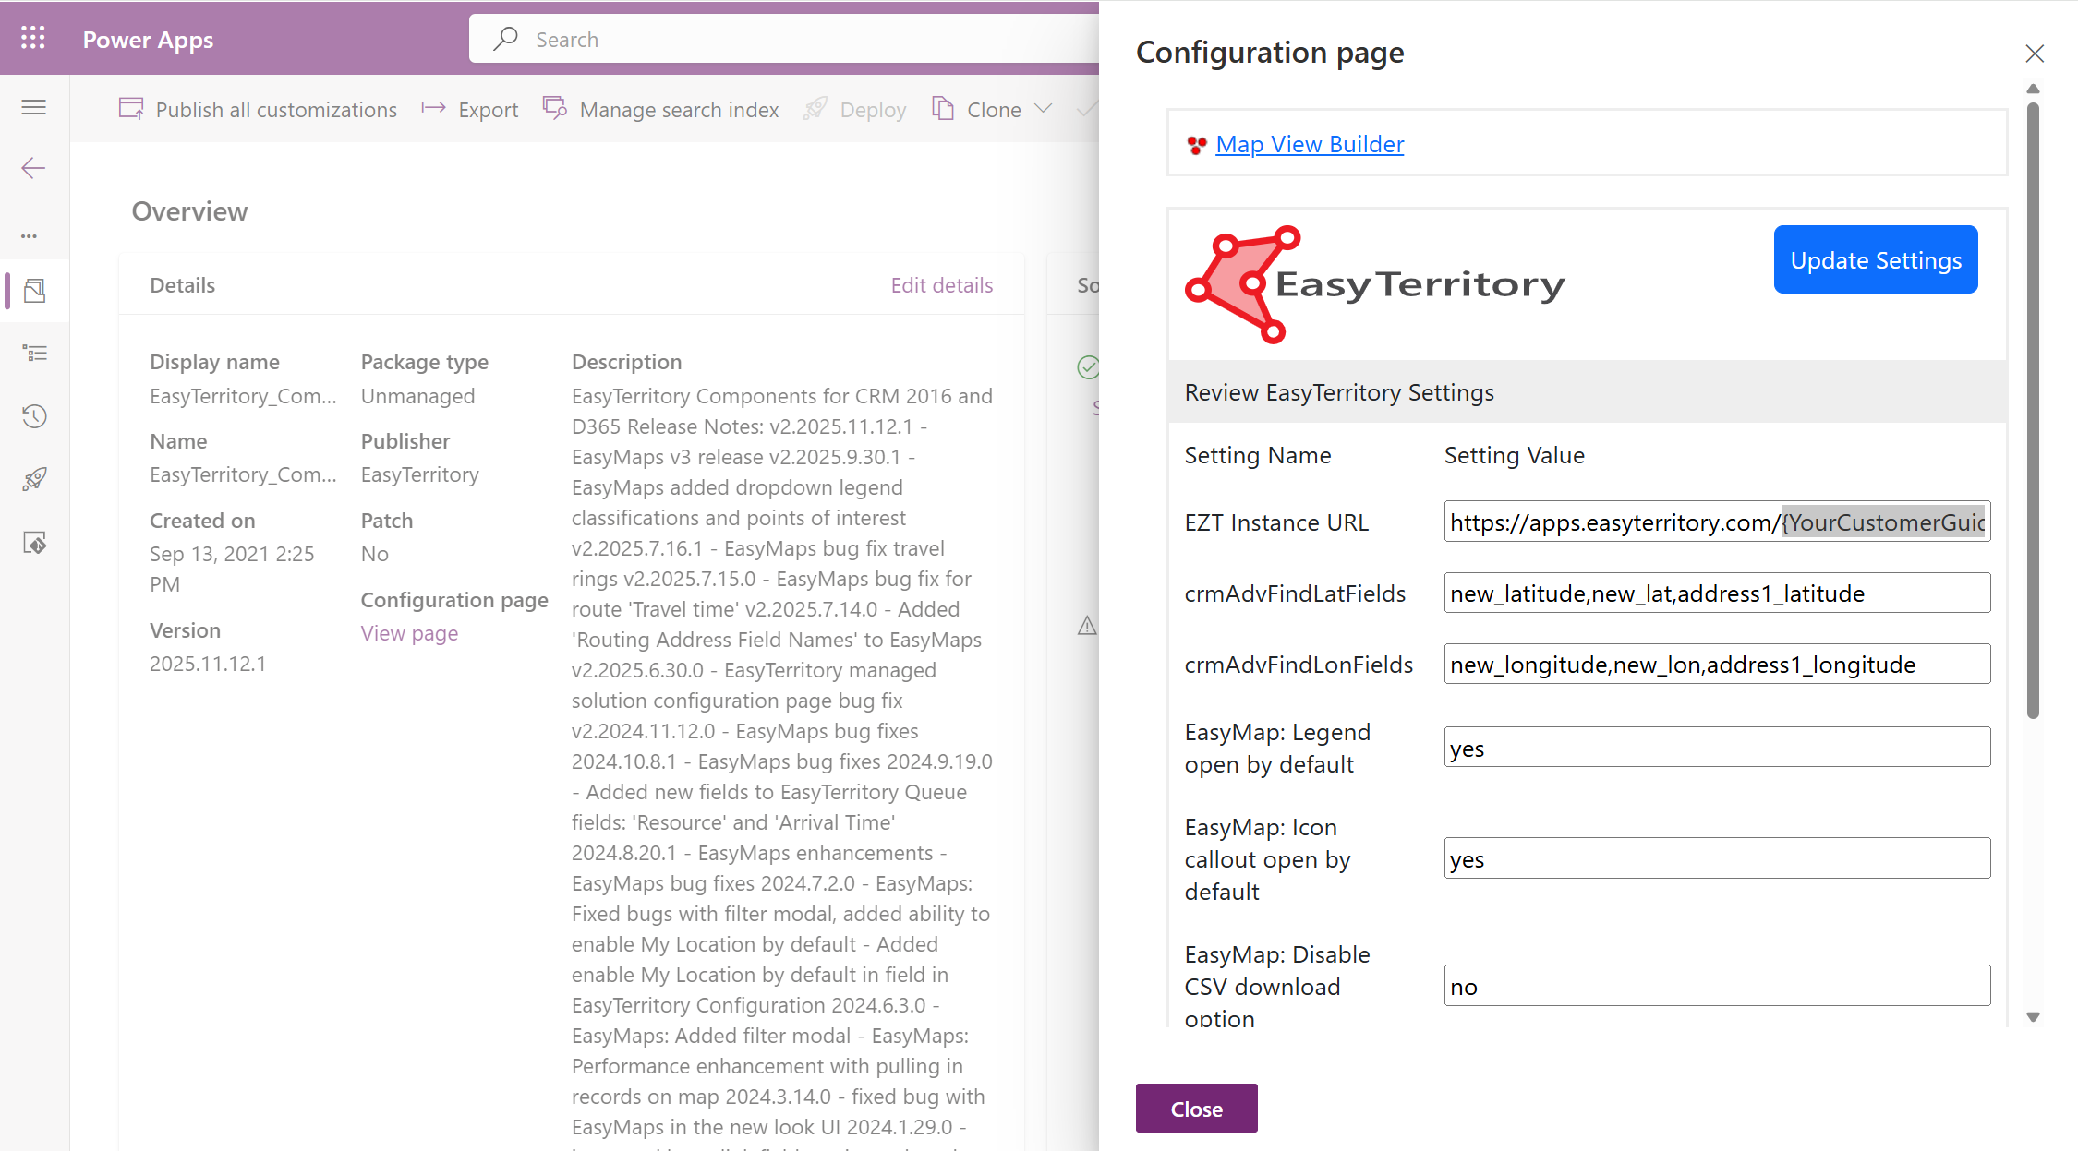Open the source control sidebar icon
The image size is (2078, 1151).
[35, 543]
